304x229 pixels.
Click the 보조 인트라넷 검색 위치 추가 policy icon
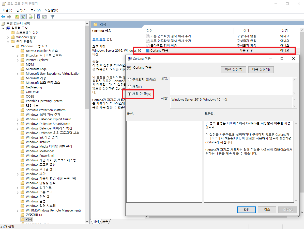tap(148, 41)
